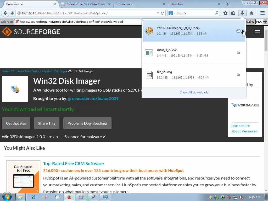Go to the home page icon

click(x=252, y=13)
